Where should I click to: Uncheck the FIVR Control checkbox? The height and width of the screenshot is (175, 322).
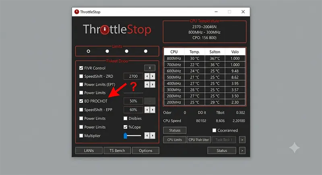[81, 68]
